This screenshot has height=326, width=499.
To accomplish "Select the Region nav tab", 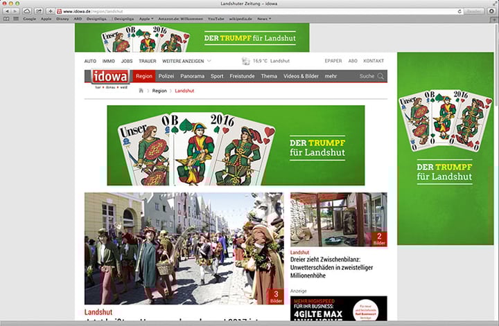I will click(144, 76).
